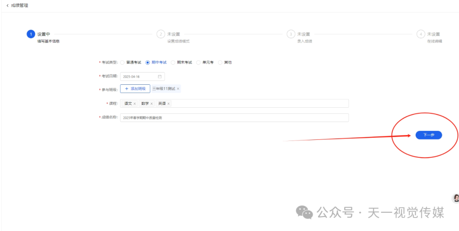Remove the 数学 course tag

click(152, 104)
